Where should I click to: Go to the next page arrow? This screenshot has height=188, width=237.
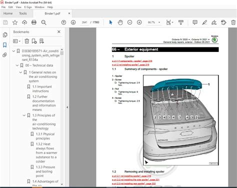73,22
